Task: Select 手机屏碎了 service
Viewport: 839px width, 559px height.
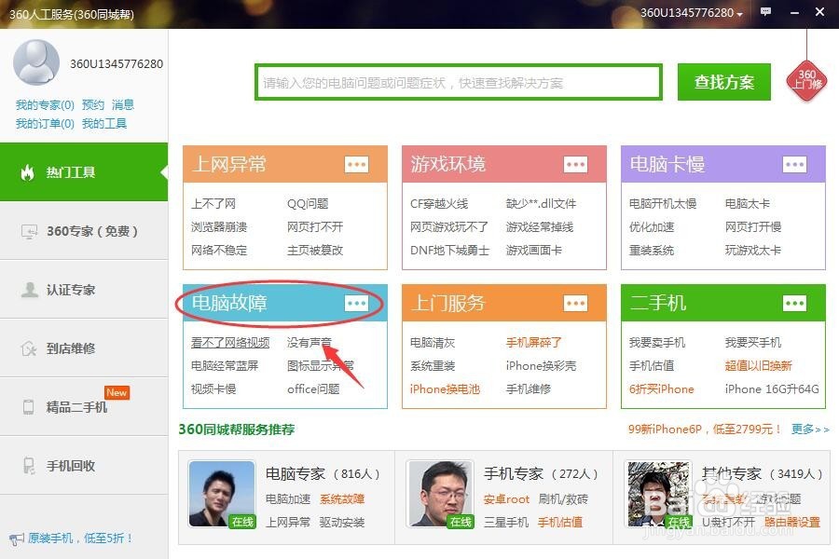Action: click(533, 342)
